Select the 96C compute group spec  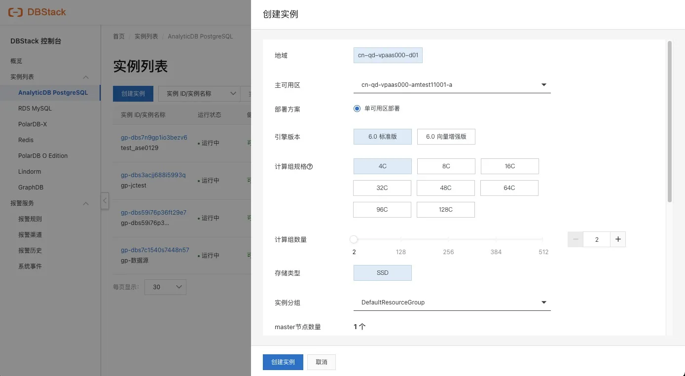pyautogui.click(x=382, y=210)
